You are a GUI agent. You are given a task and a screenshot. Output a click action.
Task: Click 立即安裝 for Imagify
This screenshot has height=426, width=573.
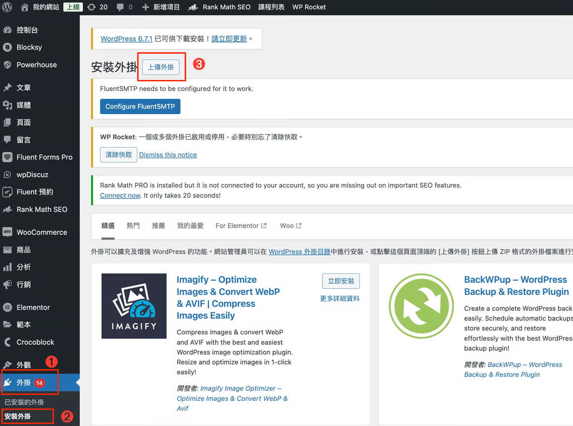click(341, 281)
